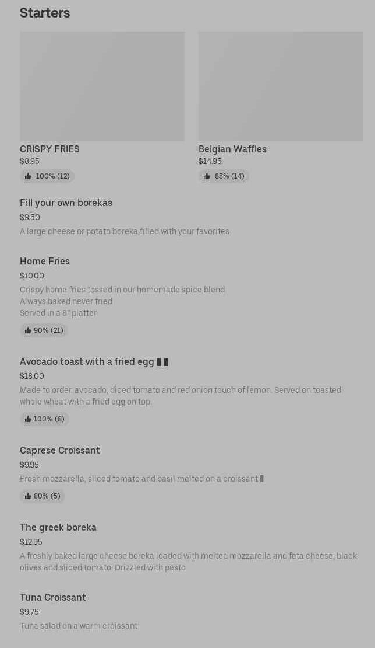Click the Tuna salad on a warm croissant description

79,626
